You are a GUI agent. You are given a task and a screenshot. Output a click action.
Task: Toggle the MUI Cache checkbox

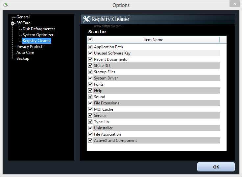pos(90,109)
